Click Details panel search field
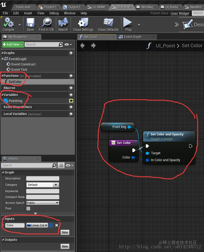This screenshot has width=204, height=252. (29, 165)
